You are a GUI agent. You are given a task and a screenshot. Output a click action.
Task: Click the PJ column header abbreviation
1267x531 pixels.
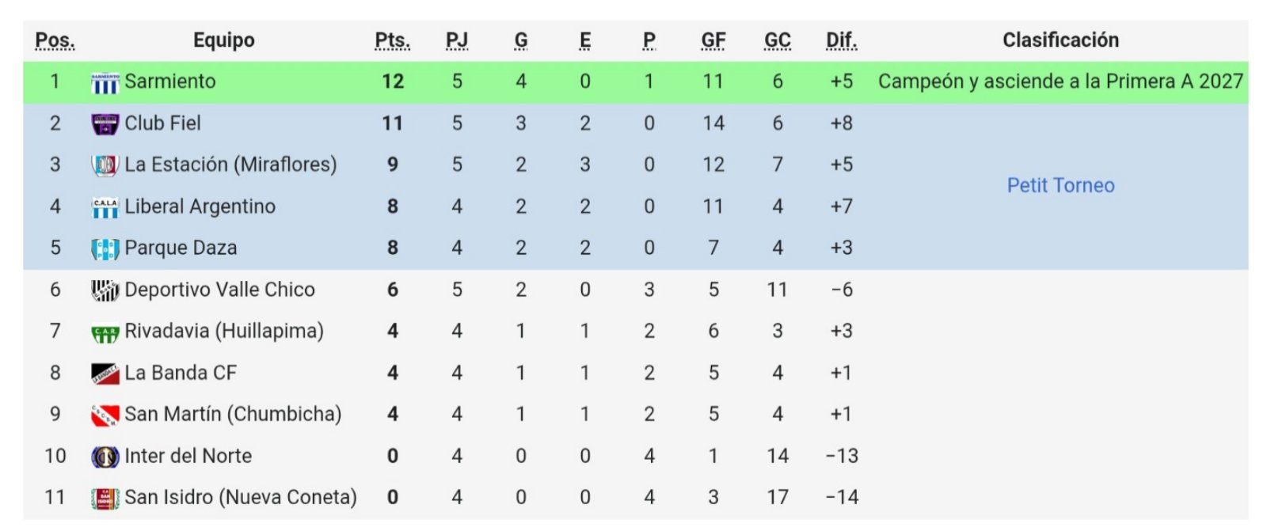457,40
